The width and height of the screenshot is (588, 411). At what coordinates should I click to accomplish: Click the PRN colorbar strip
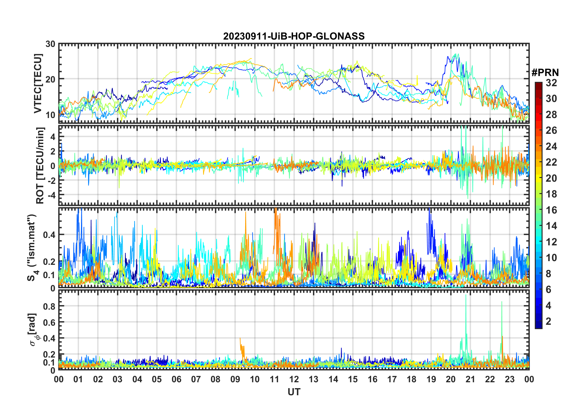(539, 205)
